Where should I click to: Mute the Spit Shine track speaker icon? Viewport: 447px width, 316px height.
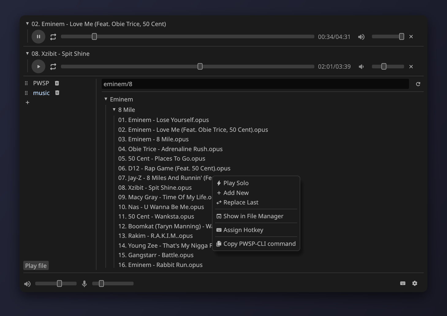click(x=361, y=67)
